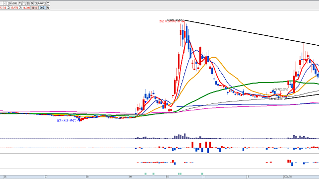Click the 14,380 low price value
The width and height of the screenshot is (319, 179).
pyautogui.click(x=26, y=8)
